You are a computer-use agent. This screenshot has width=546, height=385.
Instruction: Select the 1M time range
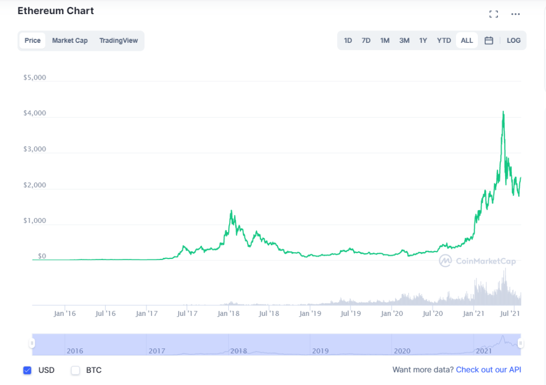pos(385,40)
